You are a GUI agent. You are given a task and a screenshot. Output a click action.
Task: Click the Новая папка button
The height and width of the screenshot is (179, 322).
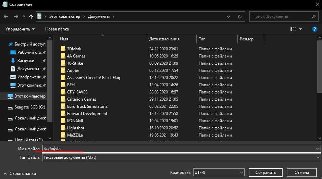[57, 29]
